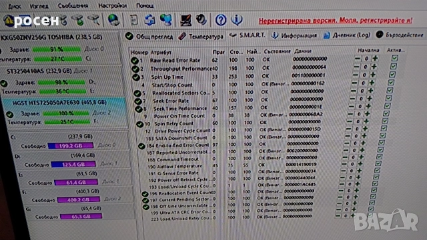The image size is (427, 240).
Task: Toggle active checkbox for Seek Error Rate
Action: (x=388, y=98)
